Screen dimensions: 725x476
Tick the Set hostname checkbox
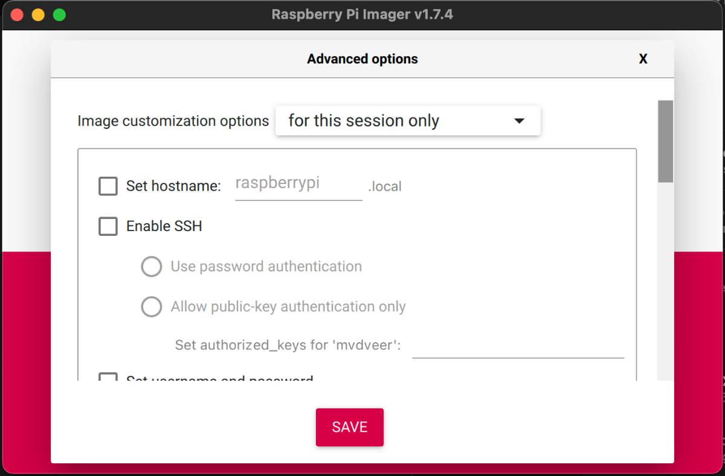pos(108,186)
